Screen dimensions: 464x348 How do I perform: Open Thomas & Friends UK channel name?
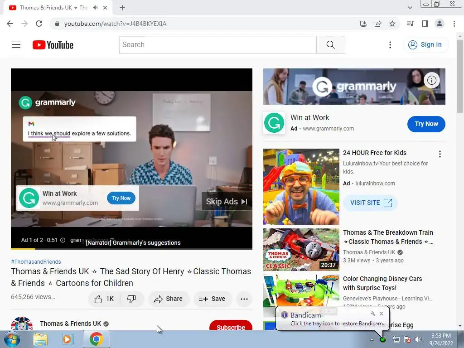point(70,324)
